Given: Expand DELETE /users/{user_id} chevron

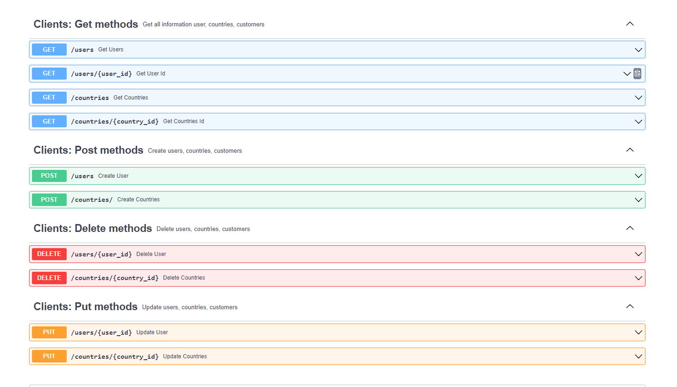Looking at the screenshot, I should point(639,254).
